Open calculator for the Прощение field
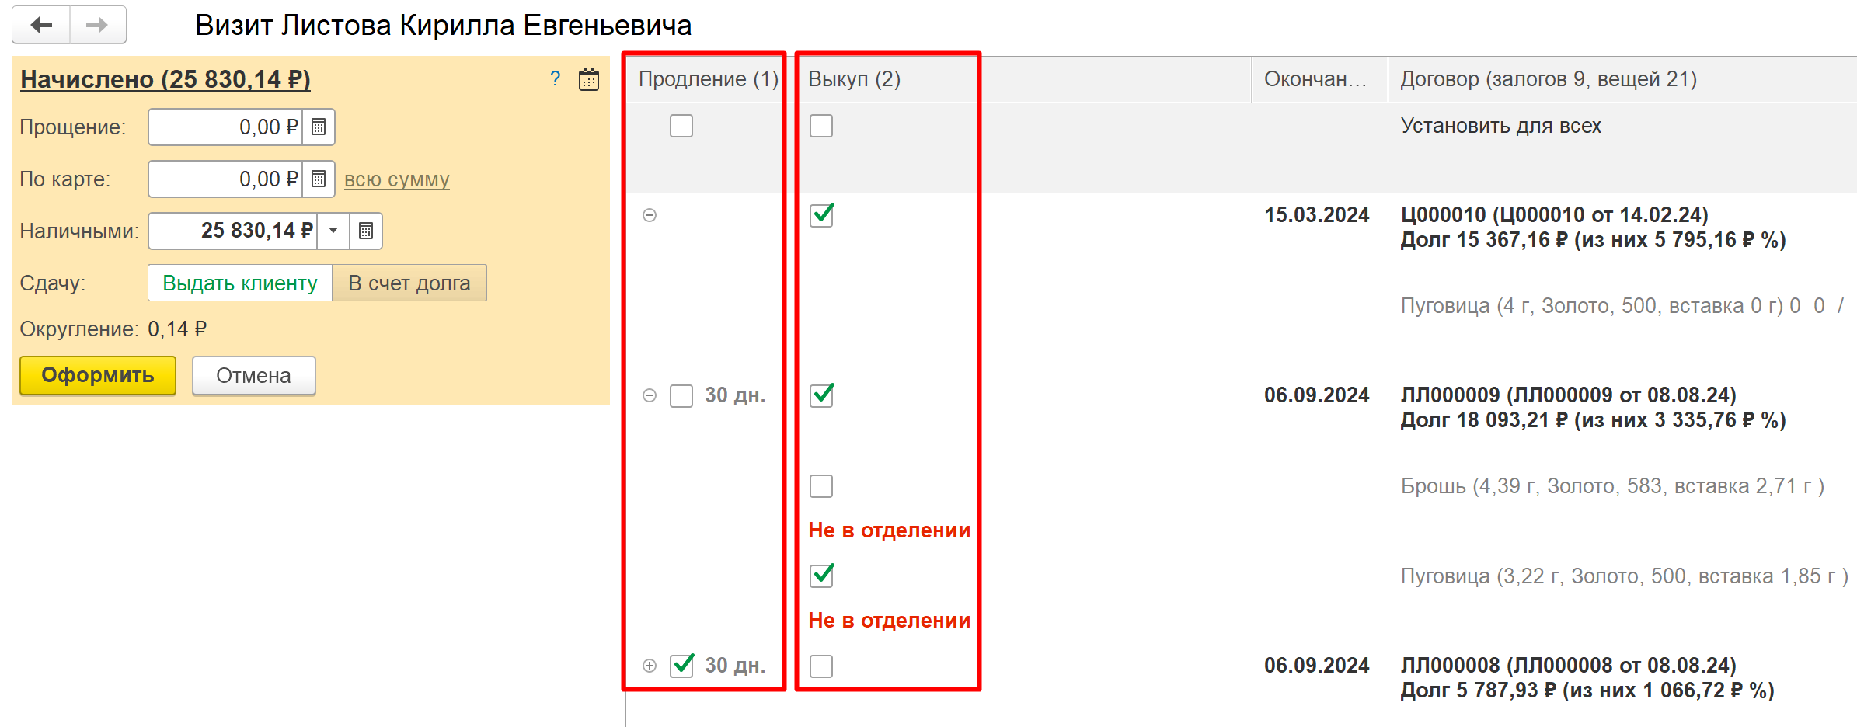Viewport: 1857px width, 727px height. point(319,127)
